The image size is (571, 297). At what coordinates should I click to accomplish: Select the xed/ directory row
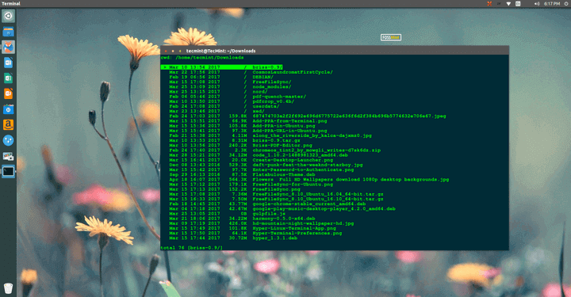(x=217, y=111)
